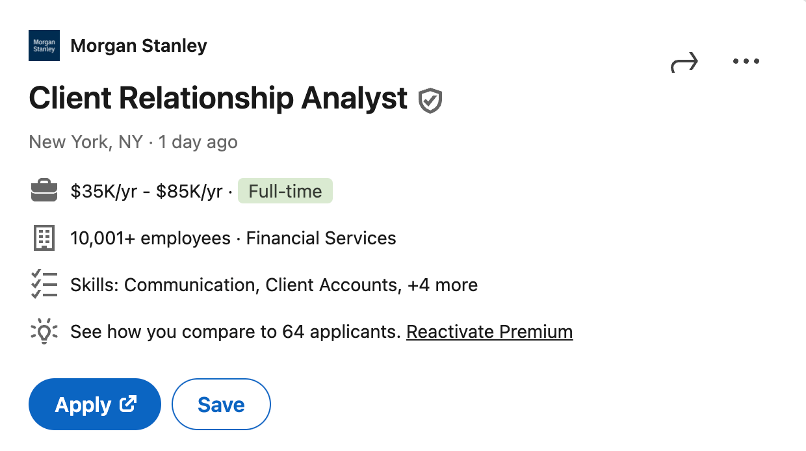This screenshot has width=806, height=451.
Task: Save this job with the Save button
Action: tap(221, 404)
